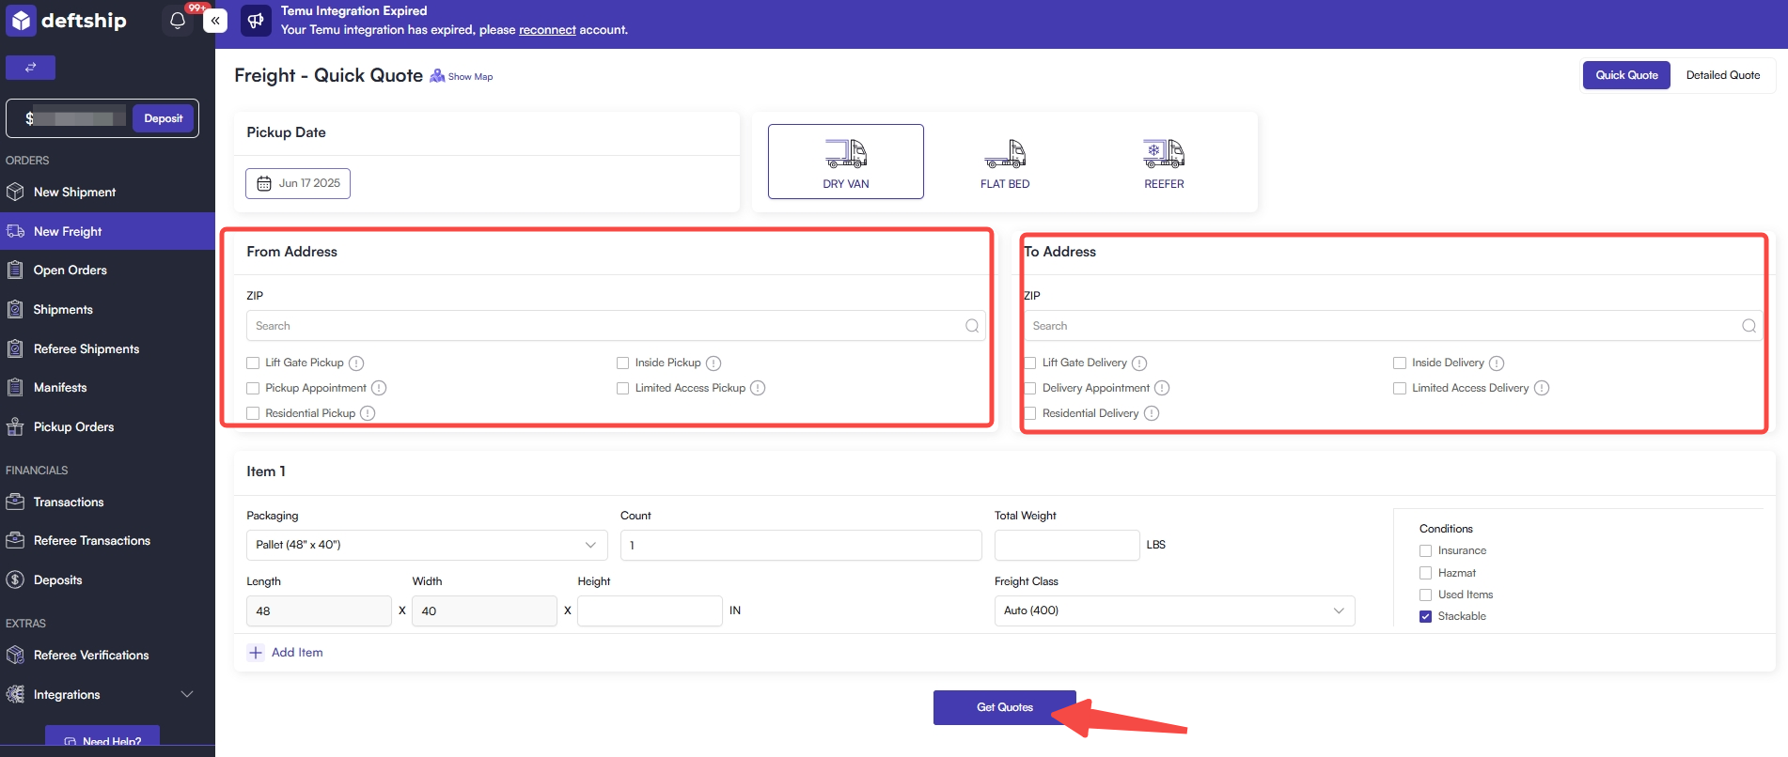Click the calendar icon in Pickup Date
The image size is (1788, 757).
tap(264, 183)
